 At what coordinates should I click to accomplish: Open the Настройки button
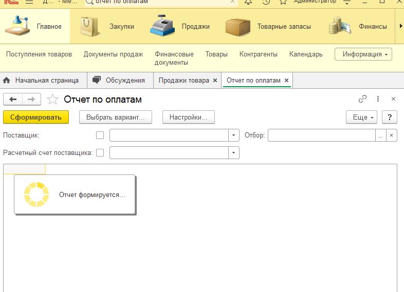[x=188, y=118]
